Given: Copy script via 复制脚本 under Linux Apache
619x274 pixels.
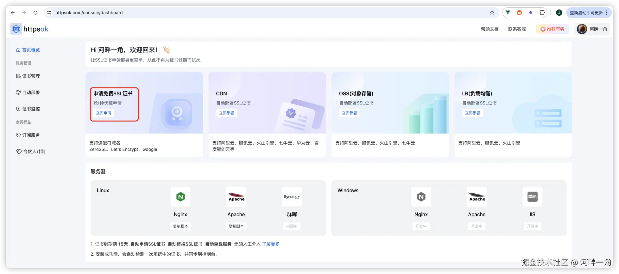Looking at the screenshot, I should tap(236, 226).
